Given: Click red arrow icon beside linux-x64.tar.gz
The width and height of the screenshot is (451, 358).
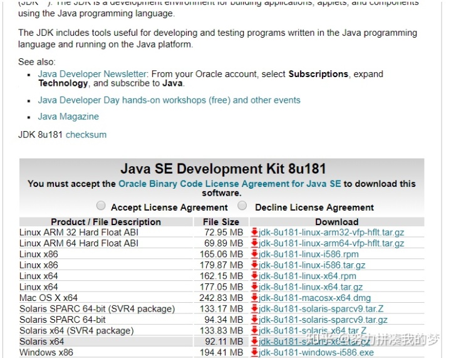Looking at the screenshot, I should pos(254,287).
